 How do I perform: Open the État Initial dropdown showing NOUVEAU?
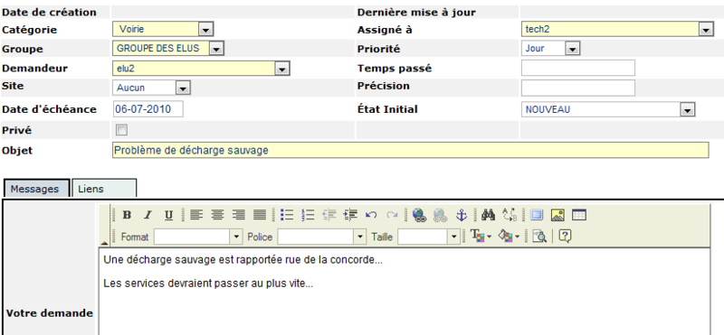click(x=608, y=109)
